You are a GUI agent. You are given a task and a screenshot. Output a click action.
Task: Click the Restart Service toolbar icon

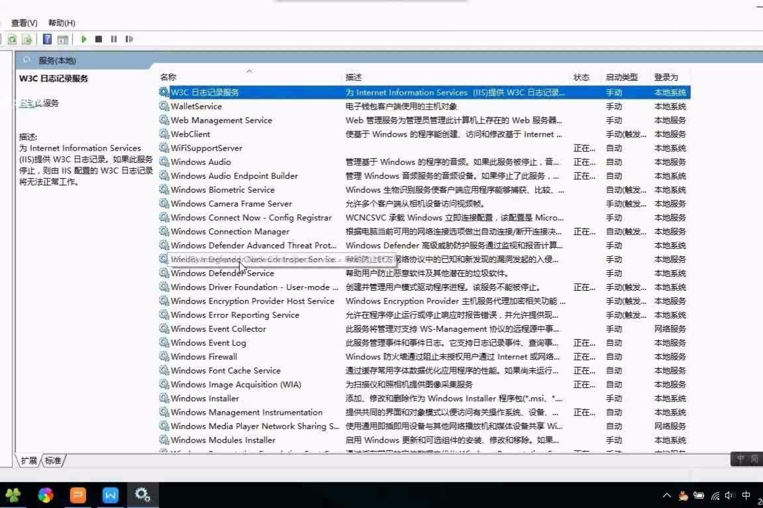coord(129,39)
